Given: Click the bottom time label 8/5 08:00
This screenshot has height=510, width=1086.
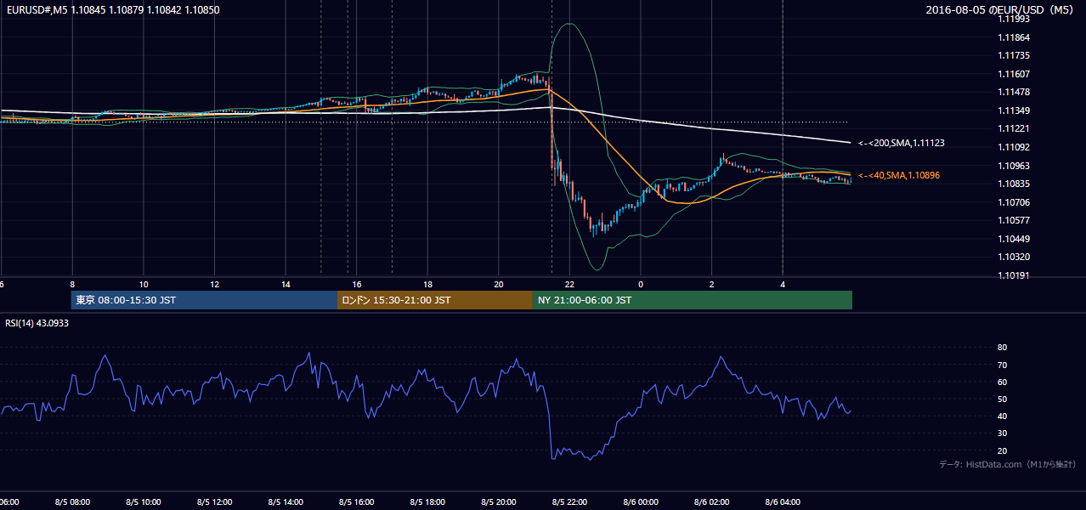Looking at the screenshot, I should click(x=72, y=502).
